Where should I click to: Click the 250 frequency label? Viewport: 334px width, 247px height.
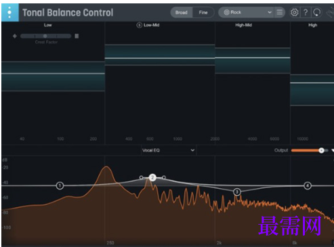tap(110, 243)
